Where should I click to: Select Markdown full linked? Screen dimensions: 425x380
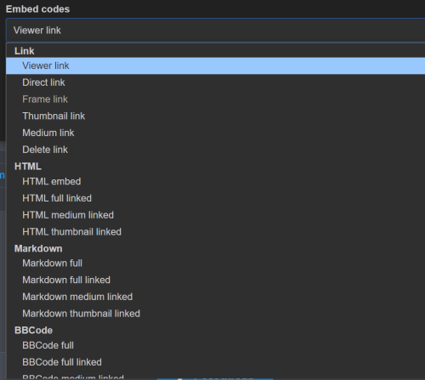215,280
